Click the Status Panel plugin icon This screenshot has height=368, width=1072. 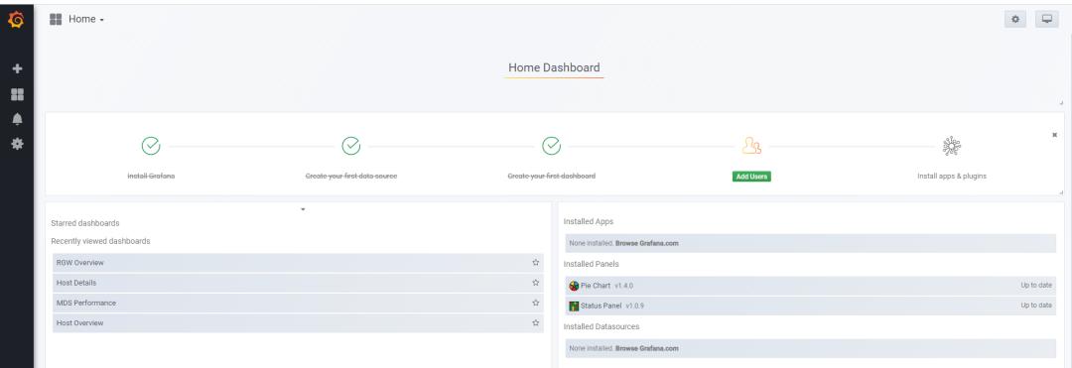575,306
